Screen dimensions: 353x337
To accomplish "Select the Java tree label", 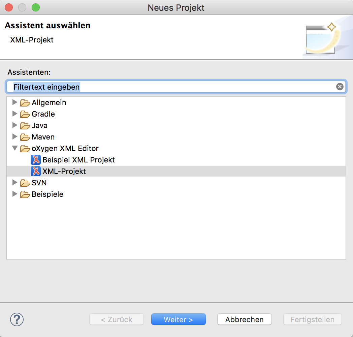I will coord(39,125).
